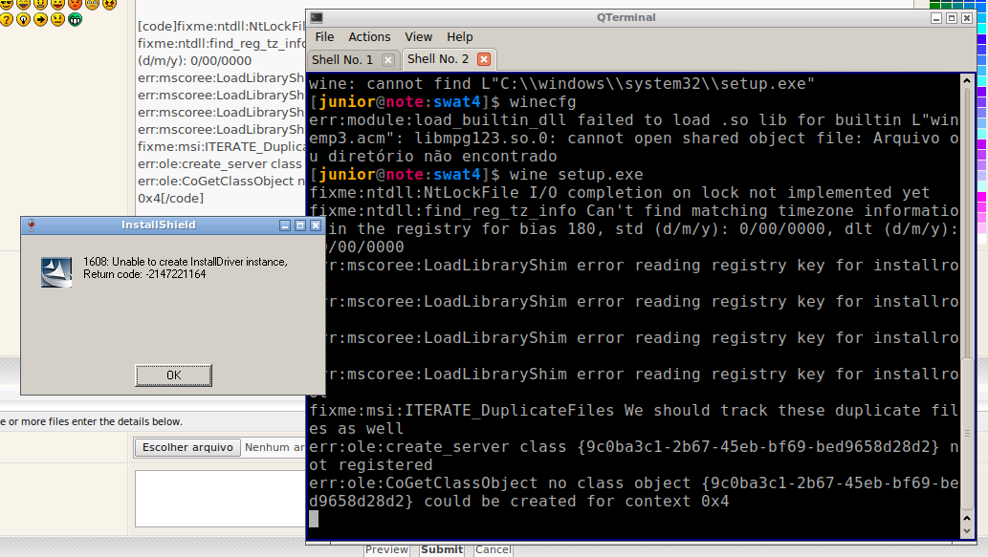Click 'wine: cannot find' line in terminal

pos(561,84)
